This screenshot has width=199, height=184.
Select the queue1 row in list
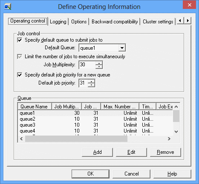(x=95, y=113)
